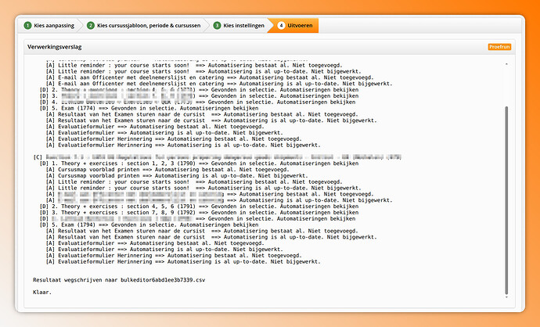Viewport: 540px width, 327px height.
Task: Click the line 'Resultaat wegschrijven naar bulkeditor6abd1ee3b7339.csv'
Action: [x=119, y=280]
